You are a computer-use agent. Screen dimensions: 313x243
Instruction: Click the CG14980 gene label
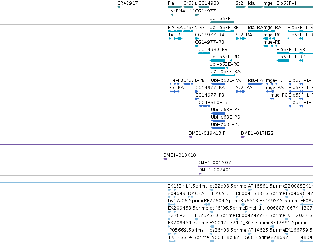click(x=209, y=3)
